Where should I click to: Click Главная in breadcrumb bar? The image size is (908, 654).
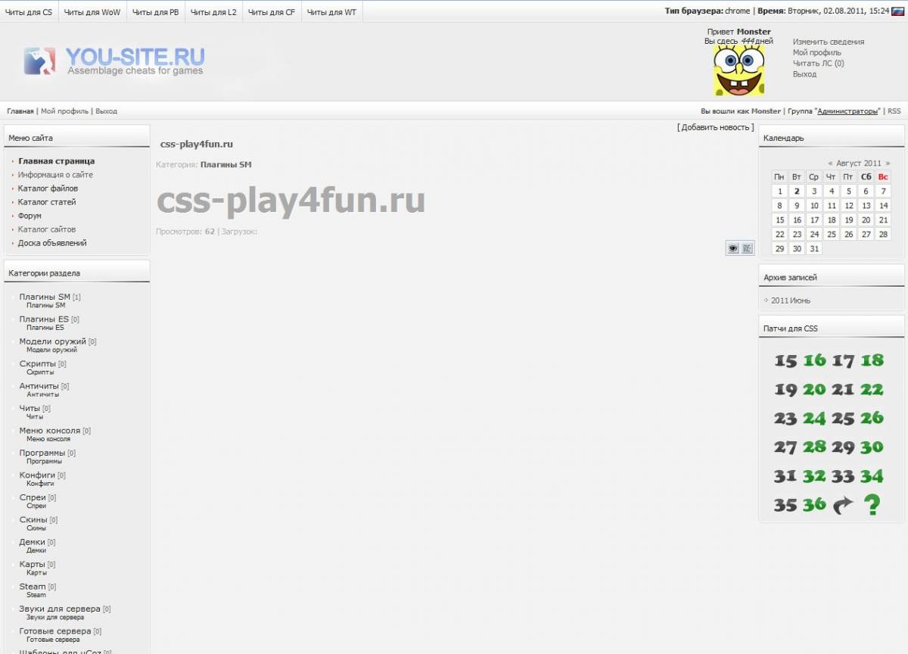pos(20,111)
